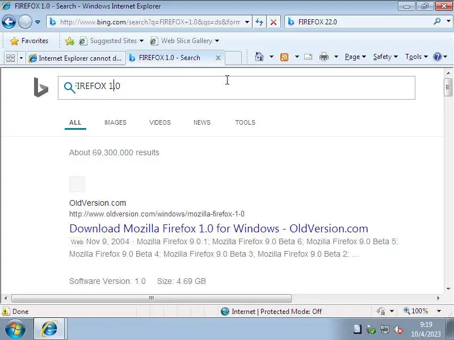Click Internet | Protected Mode: Off status
454x340 pixels.
coord(271,312)
